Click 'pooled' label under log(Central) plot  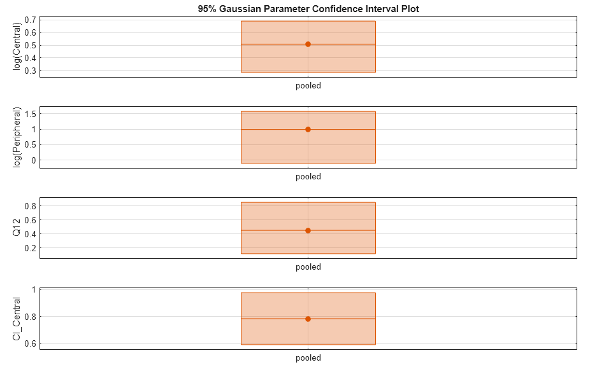pyautogui.click(x=308, y=86)
